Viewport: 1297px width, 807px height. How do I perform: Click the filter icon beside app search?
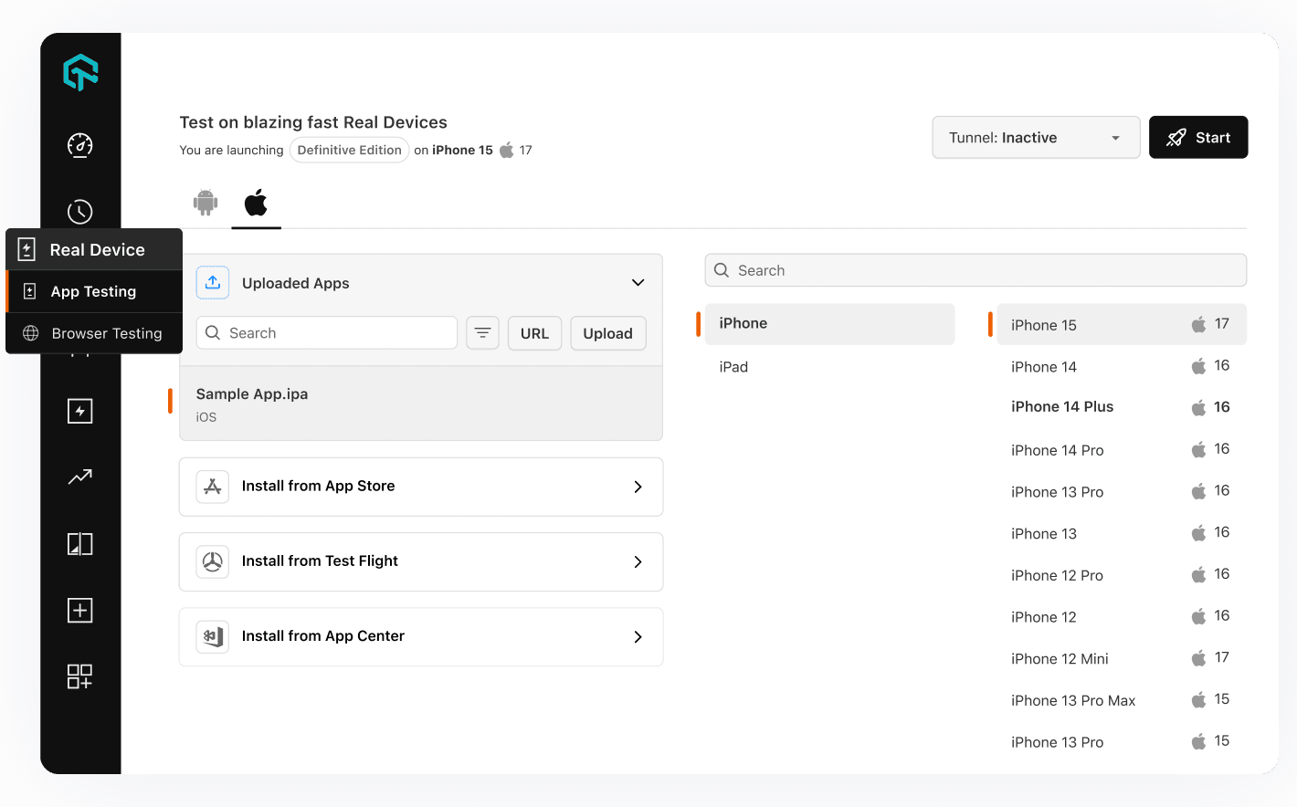click(x=482, y=332)
